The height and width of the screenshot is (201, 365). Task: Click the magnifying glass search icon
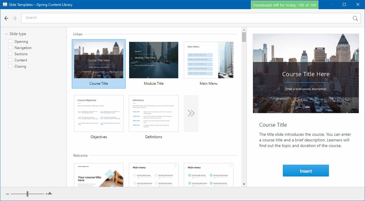click(355, 18)
